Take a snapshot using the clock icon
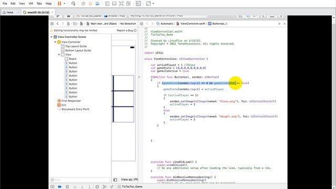Screen dimensions: 336x189 (x=83, y=4)
